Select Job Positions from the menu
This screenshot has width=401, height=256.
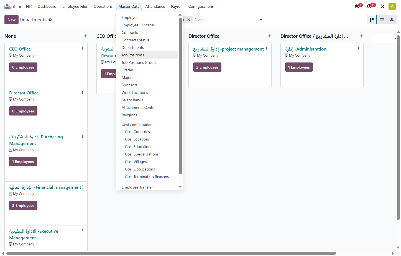coord(147,55)
